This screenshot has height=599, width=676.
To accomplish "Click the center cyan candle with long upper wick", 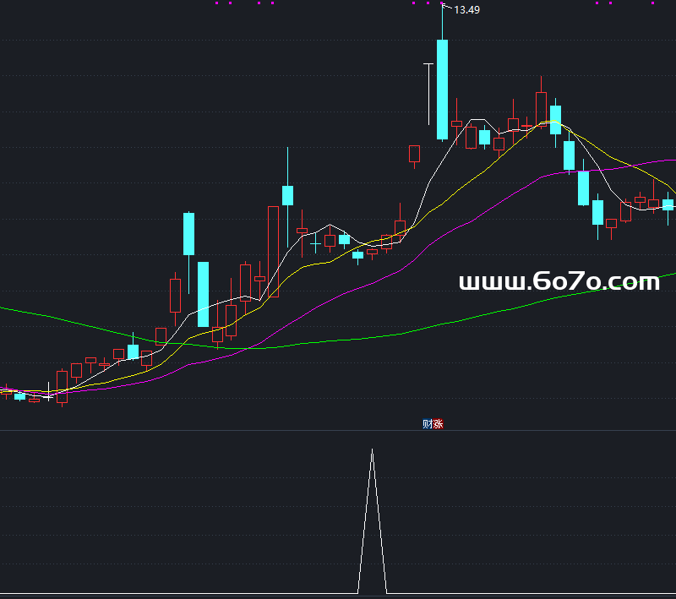I will coord(287,195).
